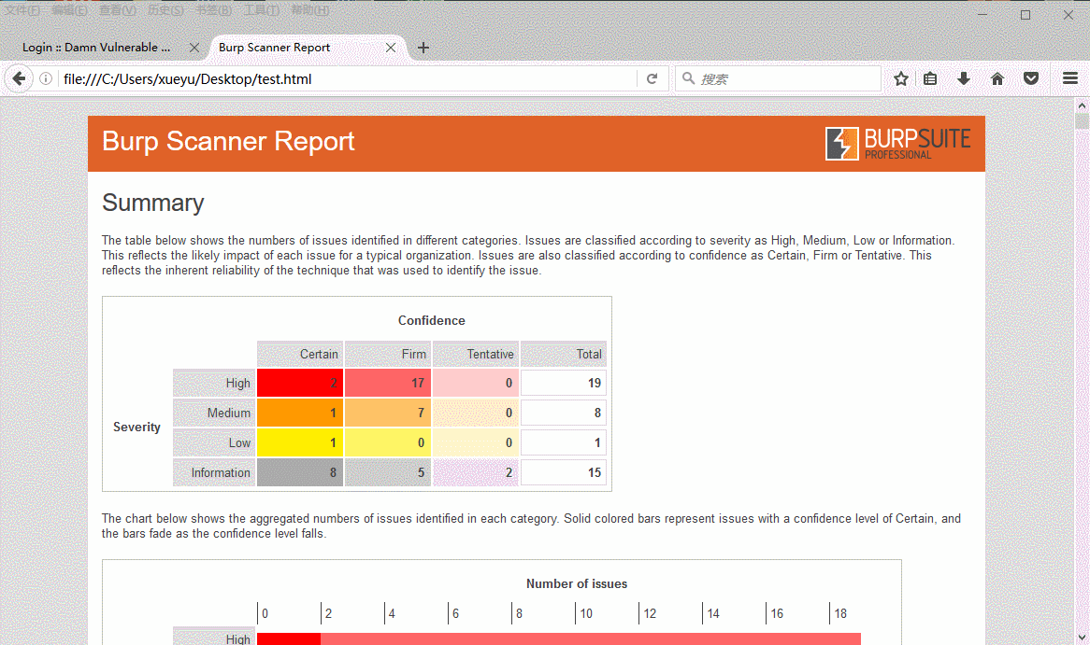The image size is (1090, 645).
Task: Click the Total column header
Action: tap(564, 354)
